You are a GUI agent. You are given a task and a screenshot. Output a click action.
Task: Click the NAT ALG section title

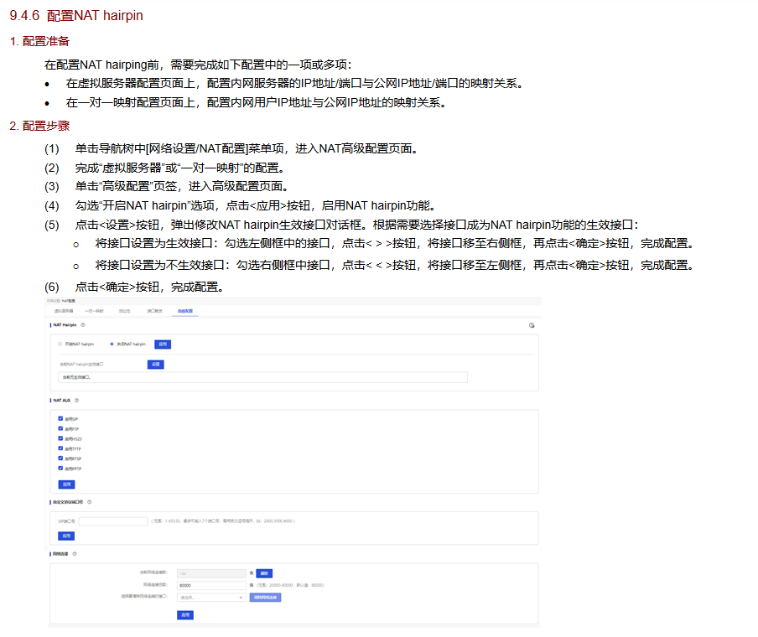coord(62,400)
